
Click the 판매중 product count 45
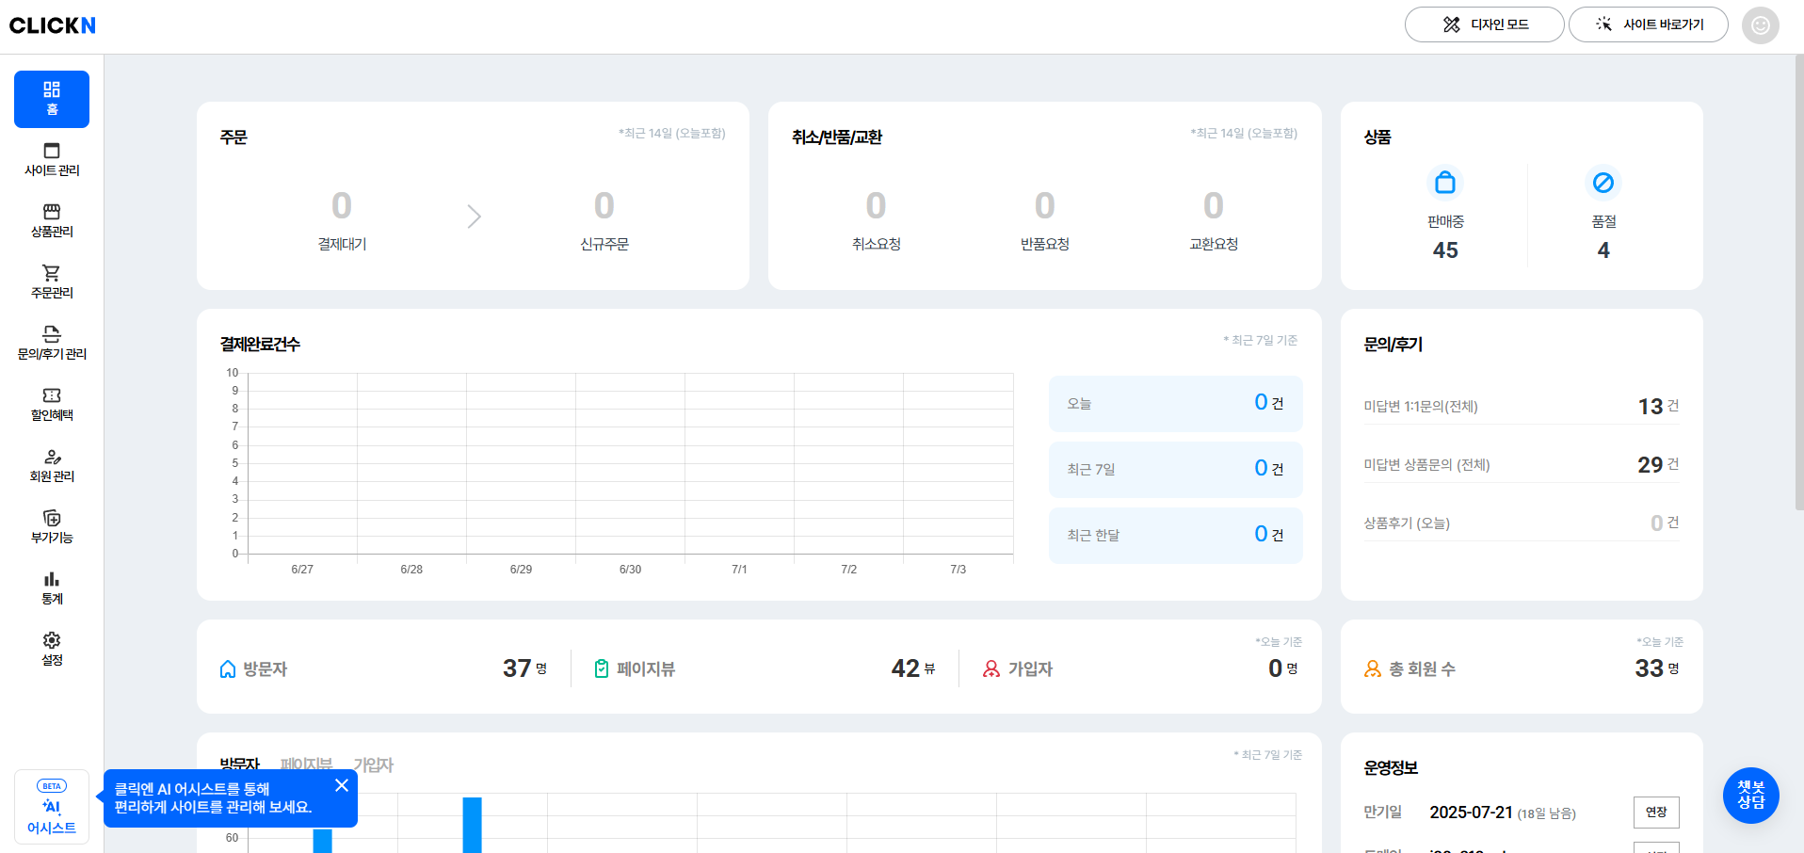(1445, 250)
